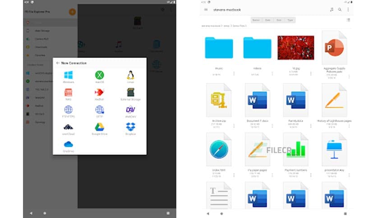
Task: Open Camera Roll in the sidebar
Action: (x=51, y=39)
